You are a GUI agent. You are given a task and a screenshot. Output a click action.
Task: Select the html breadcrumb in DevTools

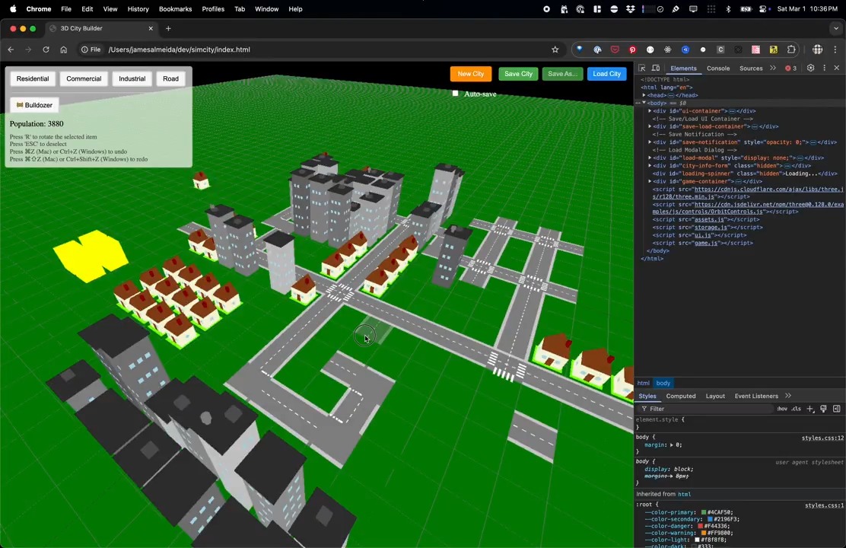pos(643,383)
